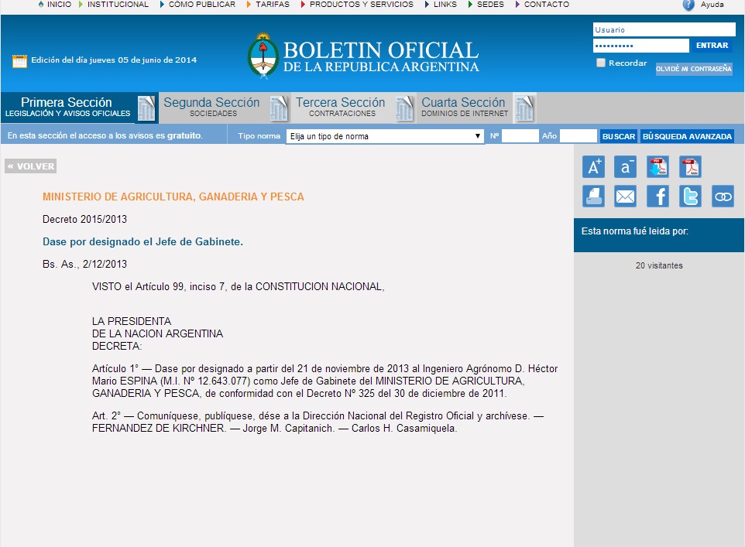Click the VOLVER back button

(31, 166)
